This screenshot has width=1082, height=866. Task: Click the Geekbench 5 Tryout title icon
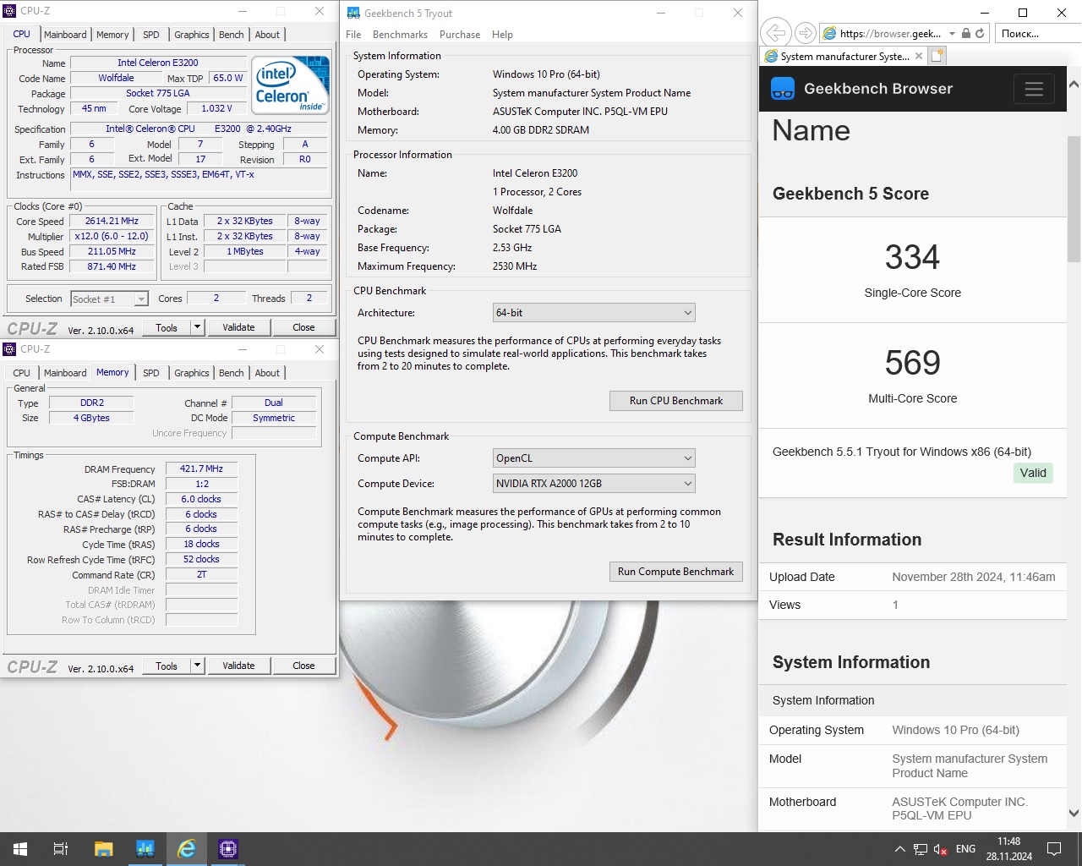[353, 13]
